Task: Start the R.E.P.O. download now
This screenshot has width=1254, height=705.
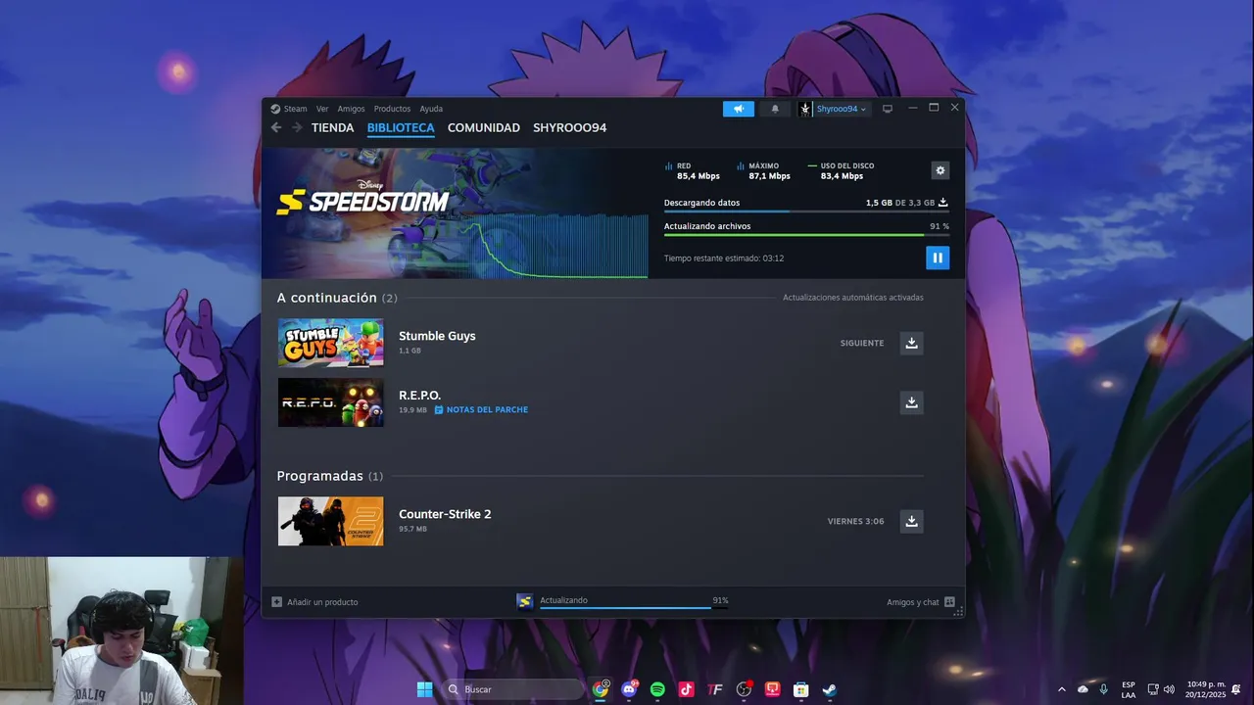Action: pyautogui.click(x=911, y=402)
